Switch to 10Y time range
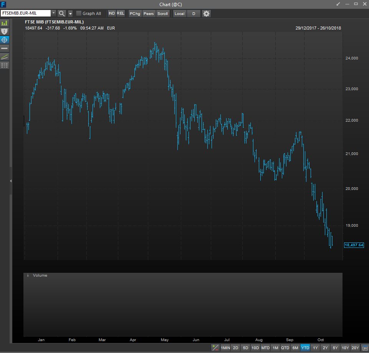The image size is (369, 353). click(x=345, y=348)
